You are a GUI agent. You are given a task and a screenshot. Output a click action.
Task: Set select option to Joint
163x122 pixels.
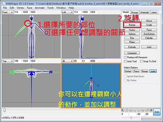(153, 71)
